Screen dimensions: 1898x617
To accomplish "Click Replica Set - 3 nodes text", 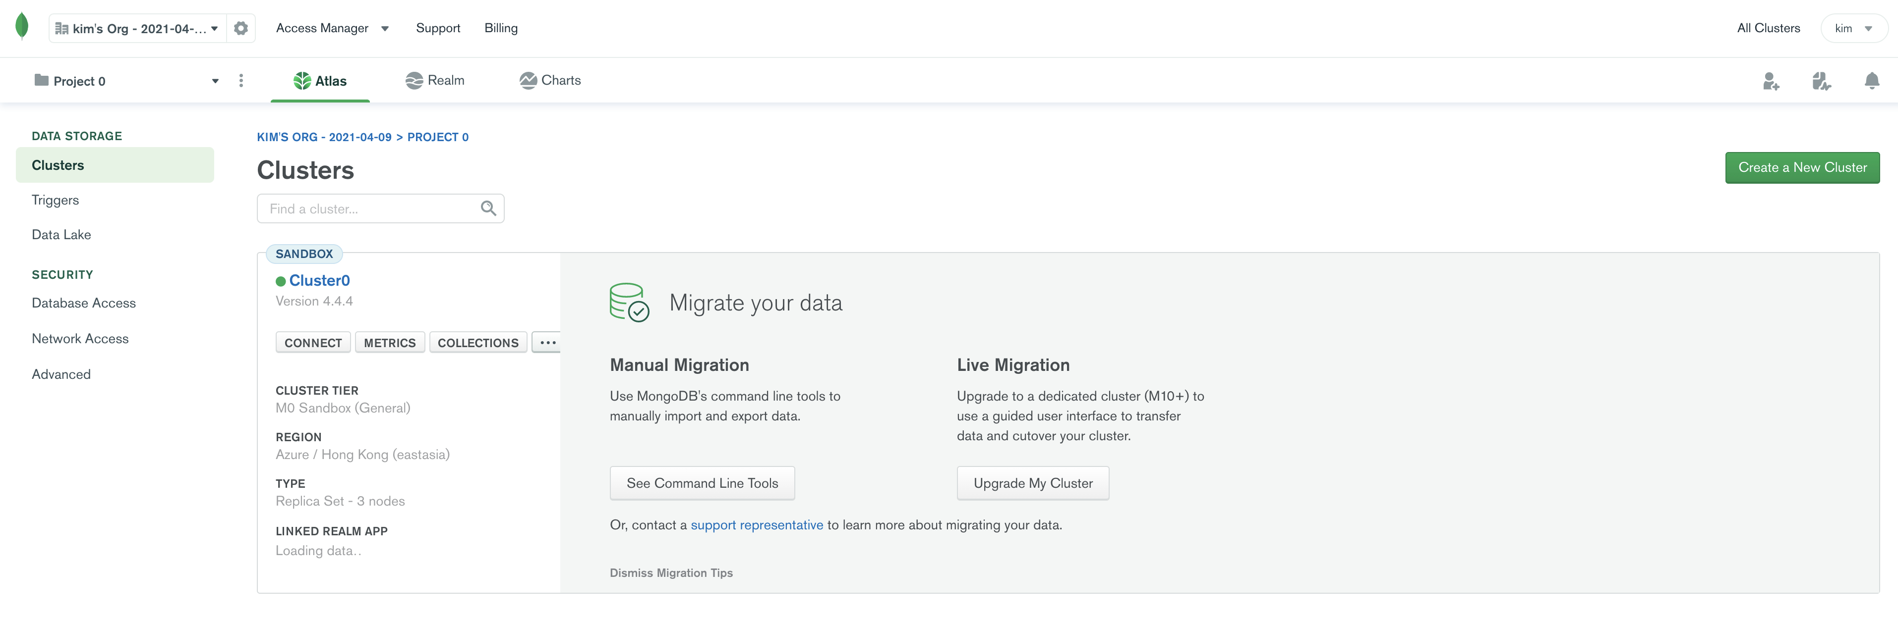I will click(341, 502).
